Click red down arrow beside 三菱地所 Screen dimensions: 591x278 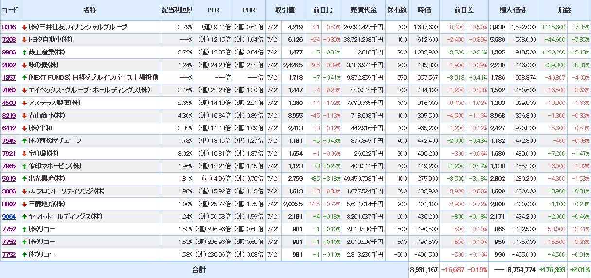[24, 204]
